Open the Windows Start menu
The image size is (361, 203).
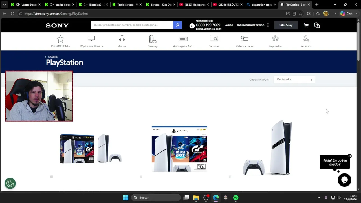(126, 198)
